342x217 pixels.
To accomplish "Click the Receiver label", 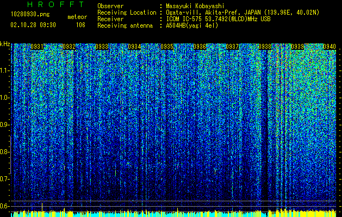I will click(x=110, y=19).
